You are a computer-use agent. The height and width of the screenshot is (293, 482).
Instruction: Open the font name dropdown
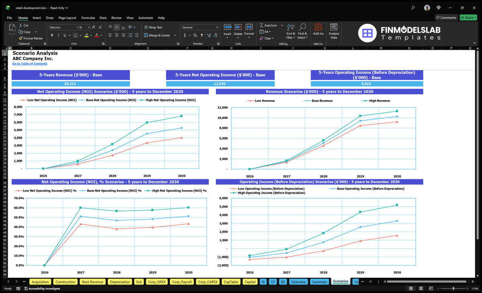click(x=77, y=27)
